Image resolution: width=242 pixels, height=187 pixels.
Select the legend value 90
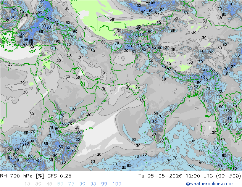[x=82, y=184]
